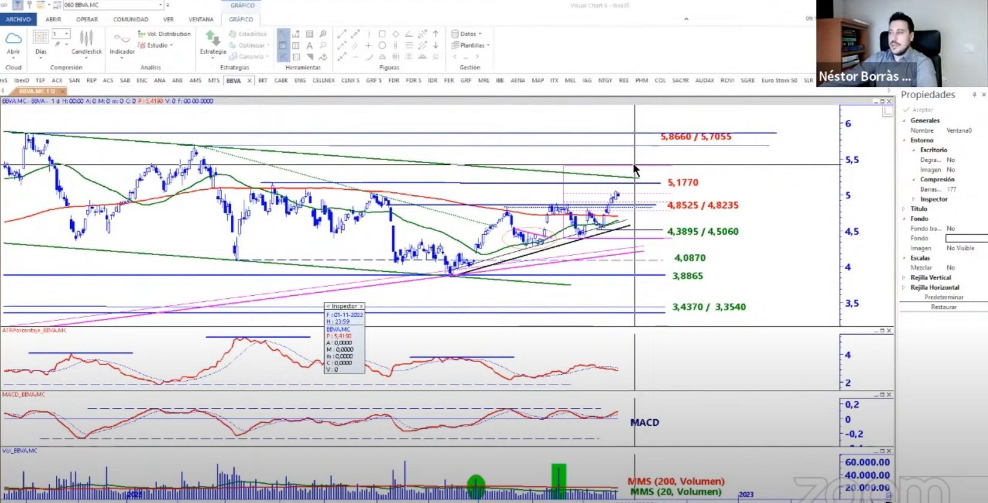Image resolution: width=988 pixels, height=503 pixels.
Task: Close the Vol_BBVA.MC volume pane
Action: click(x=889, y=450)
